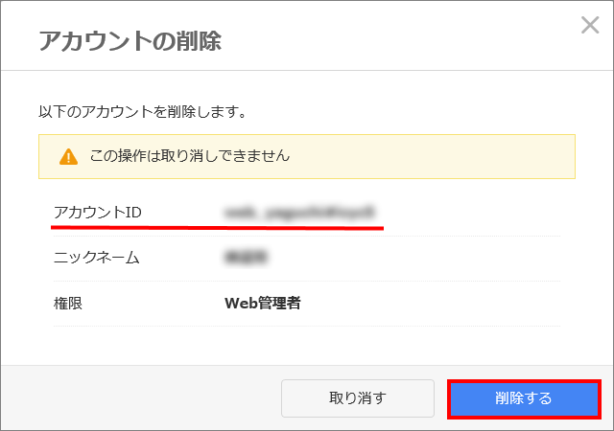The width and height of the screenshot is (614, 431).
Task: Select the 権限 label
Action: (x=68, y=303)
